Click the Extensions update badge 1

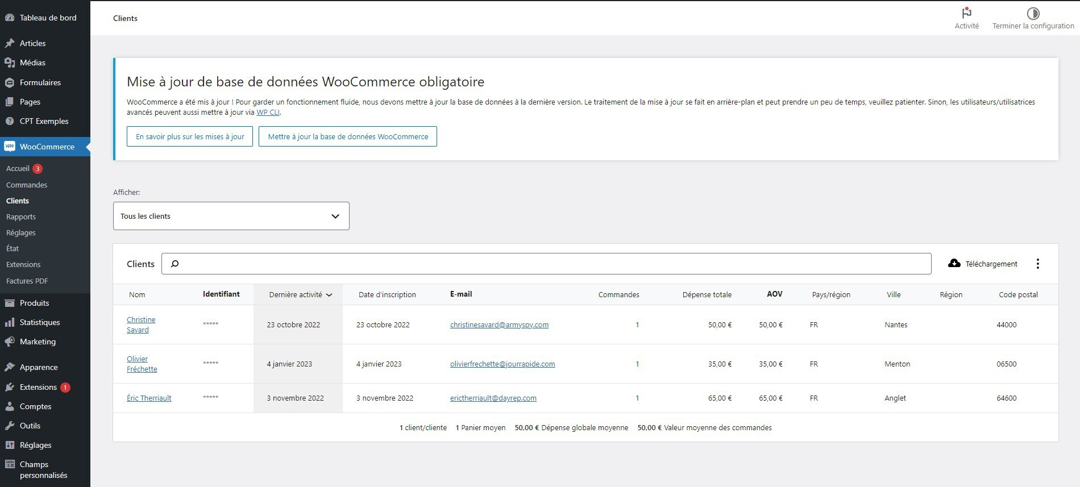65,388
